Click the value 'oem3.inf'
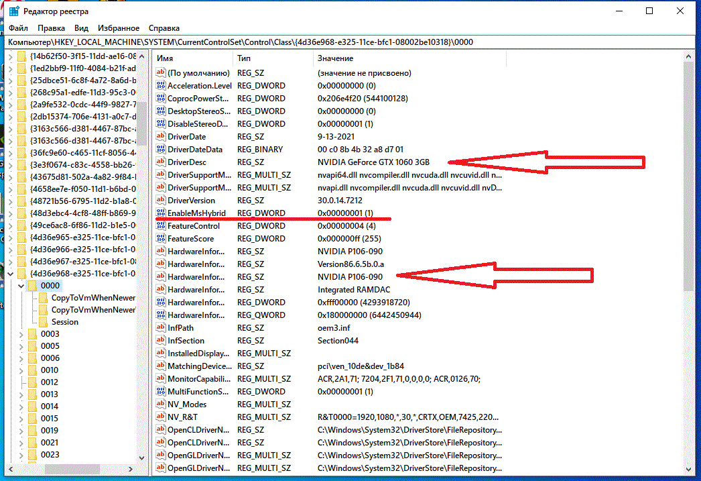 point(334,328)
